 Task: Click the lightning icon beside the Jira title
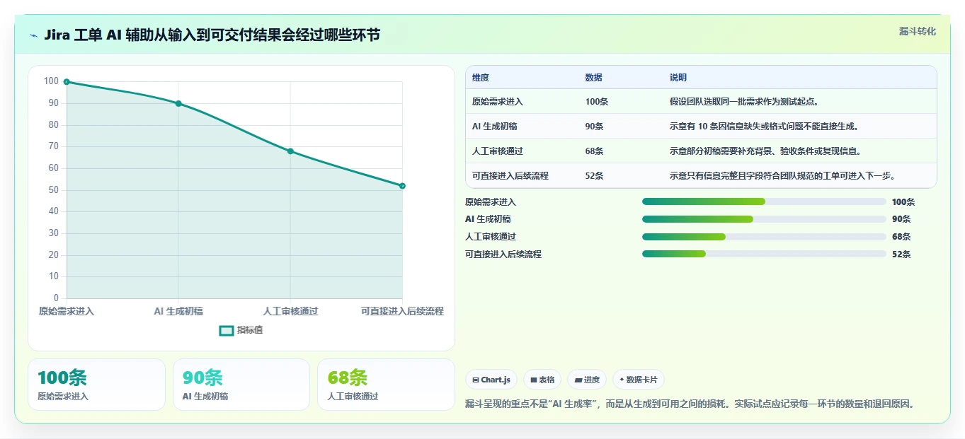click(x=34, y=35)
